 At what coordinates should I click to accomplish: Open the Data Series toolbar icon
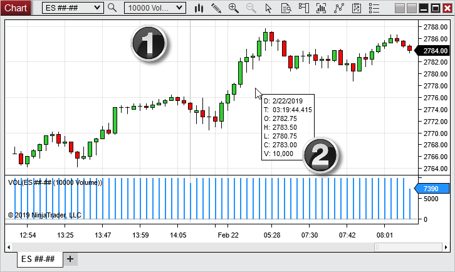pos(286,8)
